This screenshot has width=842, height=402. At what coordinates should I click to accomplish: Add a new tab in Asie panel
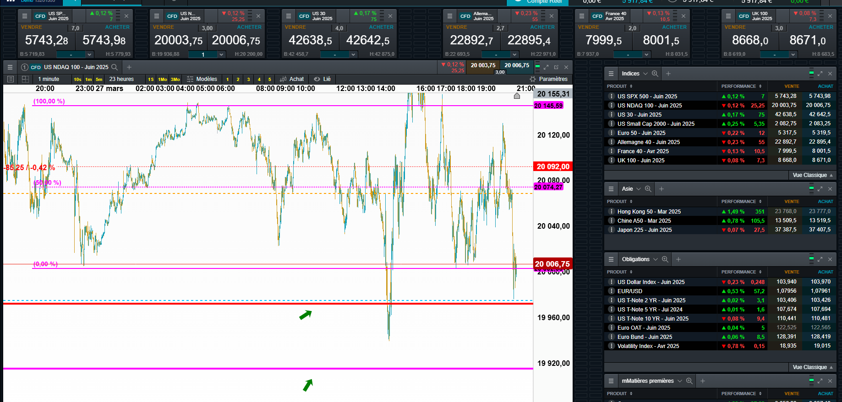661,189
